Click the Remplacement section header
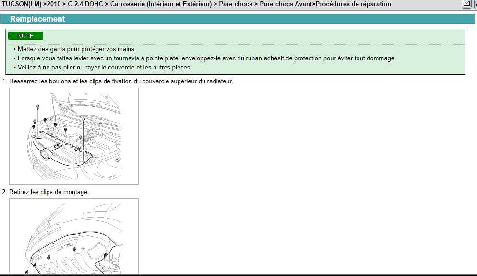The height and width of the screenshot is (276, 477). (37, 19)
